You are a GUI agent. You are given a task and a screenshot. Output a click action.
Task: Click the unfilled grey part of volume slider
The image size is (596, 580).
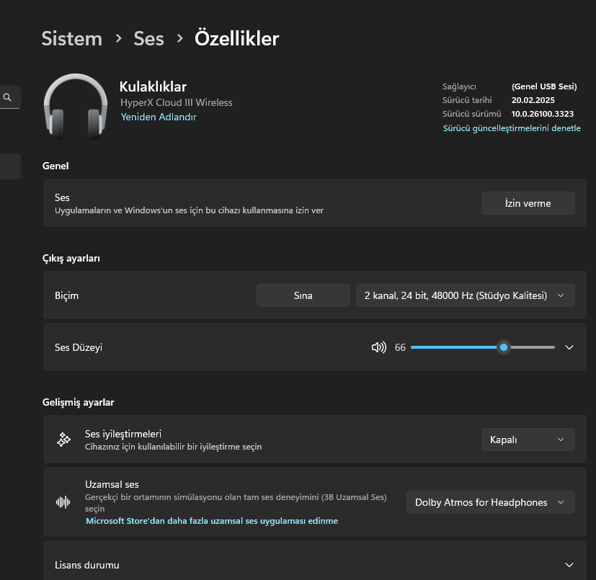pyautogui.click(x=532, y=347)
